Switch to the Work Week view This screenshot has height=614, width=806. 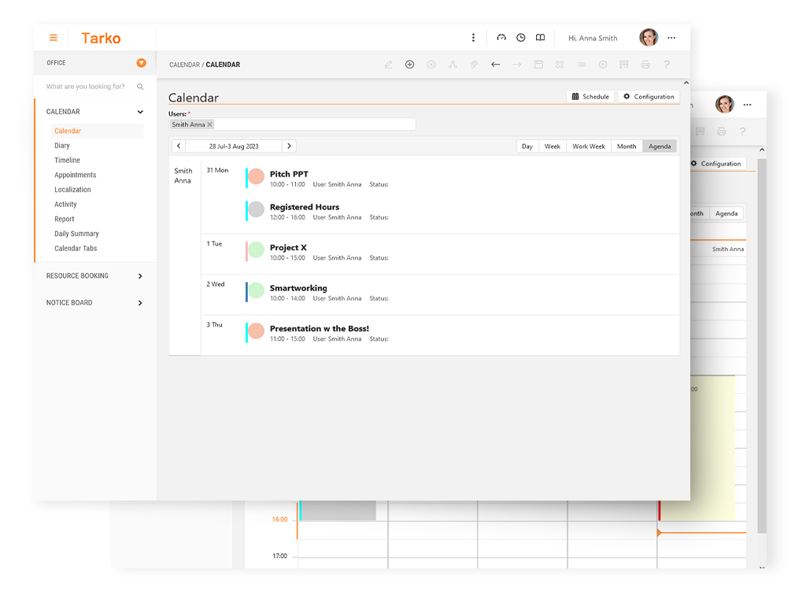pos(589,146)
